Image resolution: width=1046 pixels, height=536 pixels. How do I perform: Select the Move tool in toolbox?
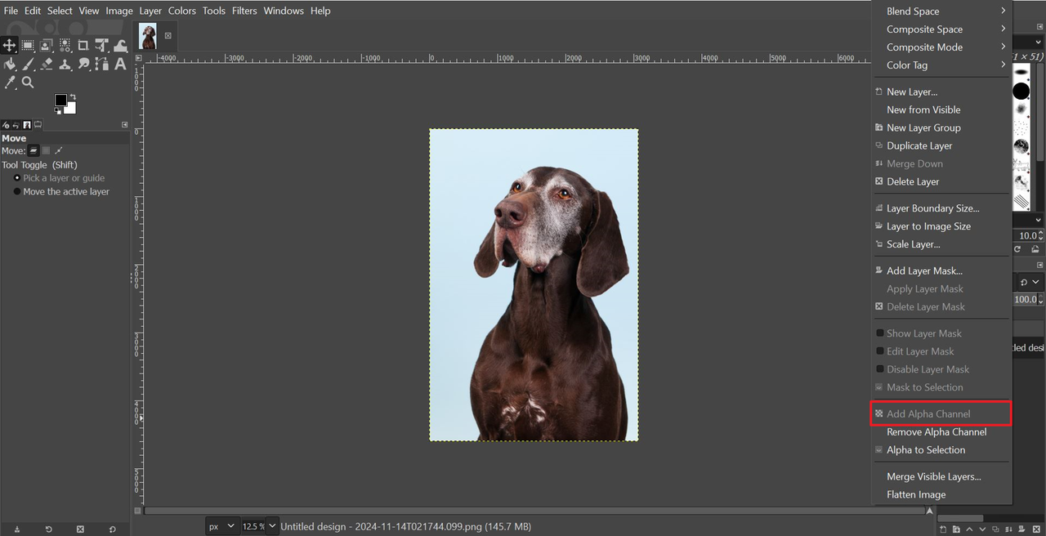click(10, 46)
